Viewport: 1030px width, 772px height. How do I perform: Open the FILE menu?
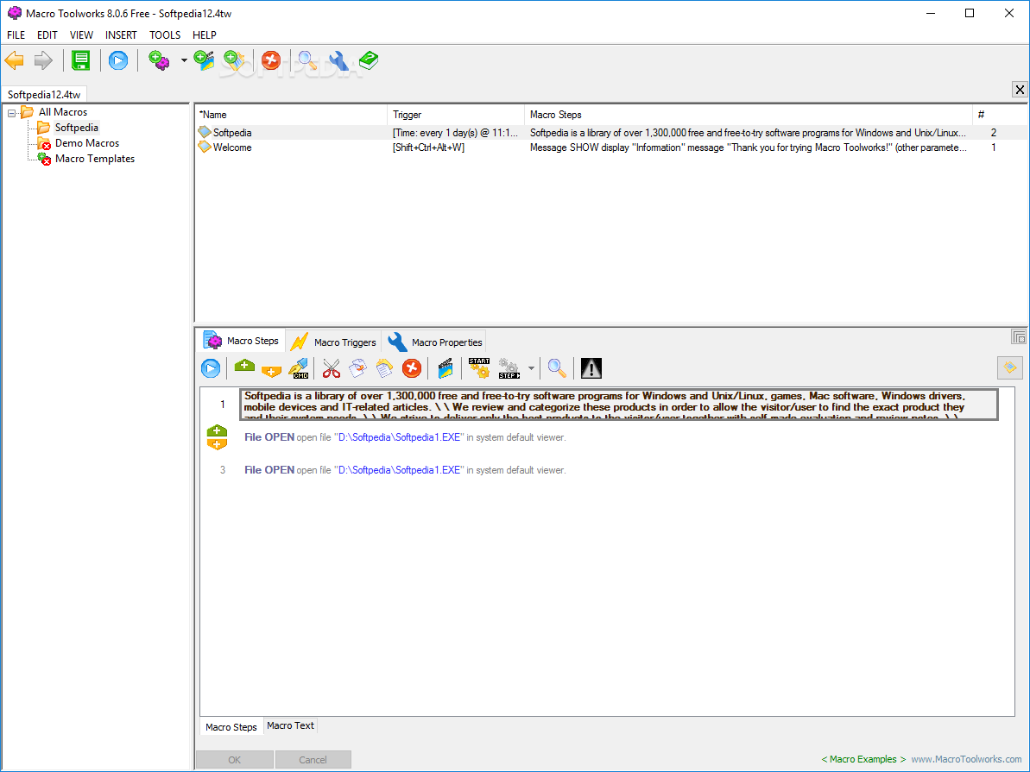tap(16, 35)
